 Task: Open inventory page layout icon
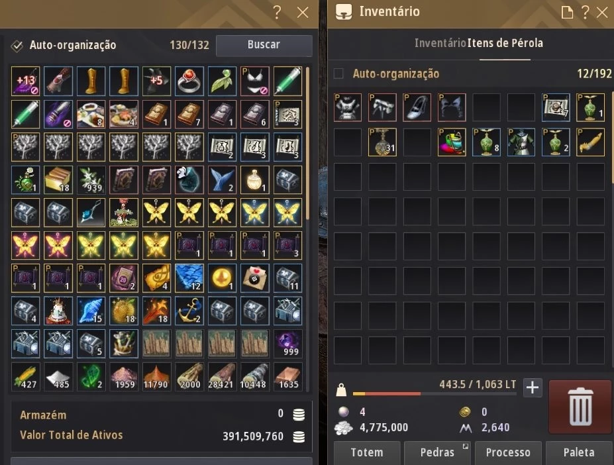click(567, 12)
